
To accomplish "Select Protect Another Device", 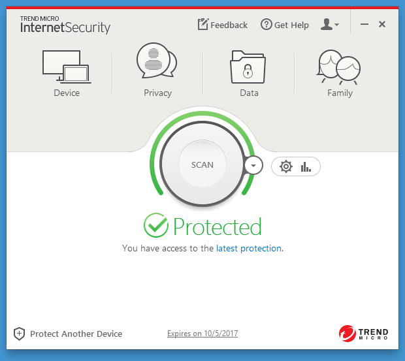I will (x=76, y=334).
